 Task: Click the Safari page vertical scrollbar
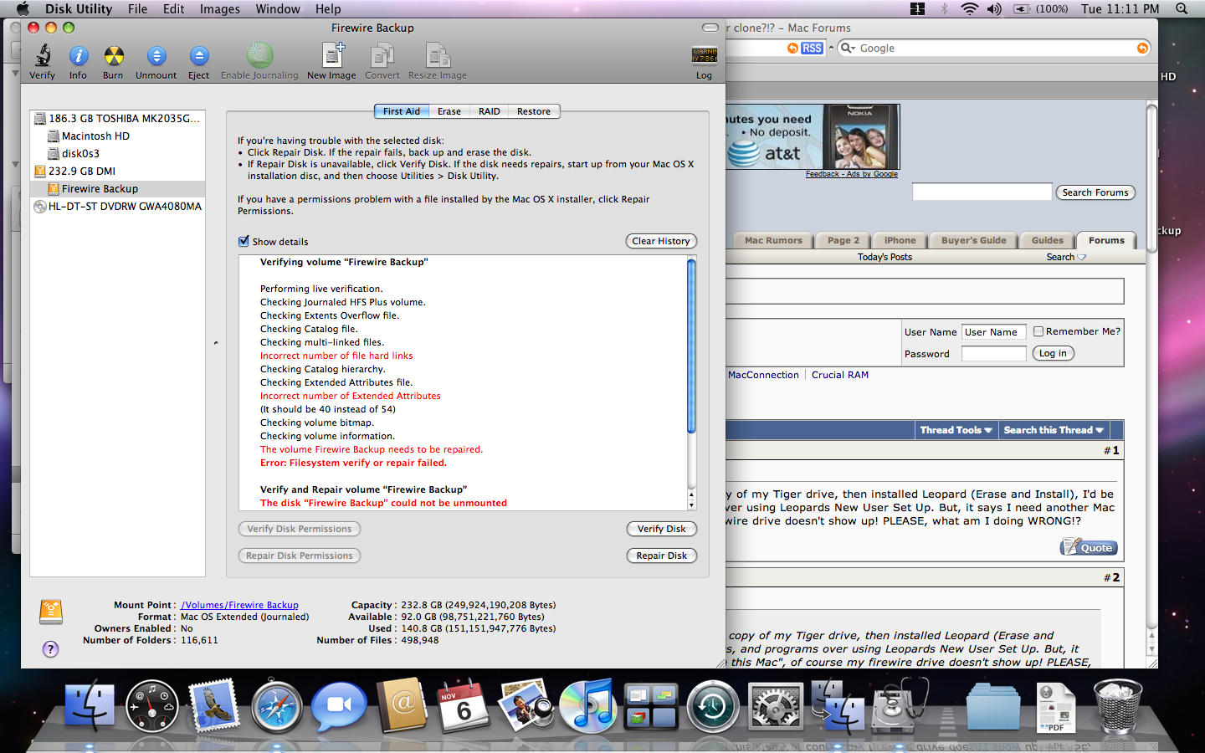click(1151, 180)
